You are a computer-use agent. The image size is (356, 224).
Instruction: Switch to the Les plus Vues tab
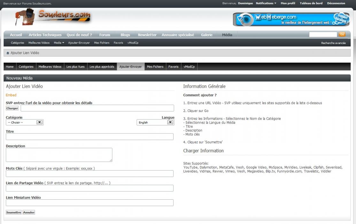[x=75, y=67]
